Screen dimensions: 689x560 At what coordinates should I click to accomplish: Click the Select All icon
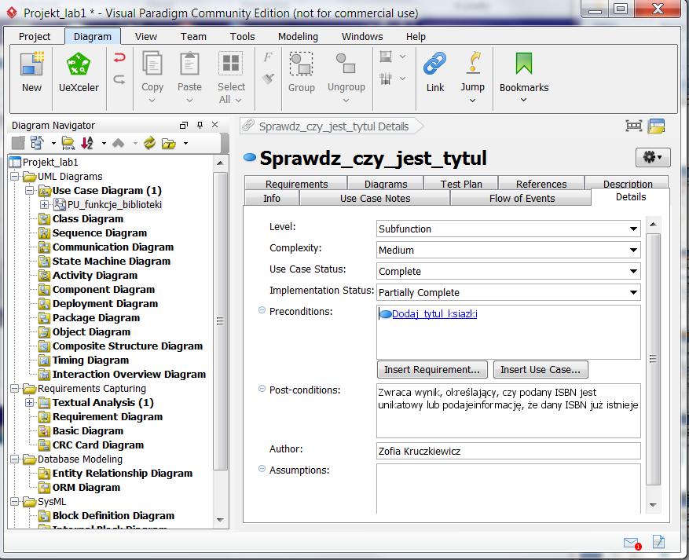tap(231, 63)
